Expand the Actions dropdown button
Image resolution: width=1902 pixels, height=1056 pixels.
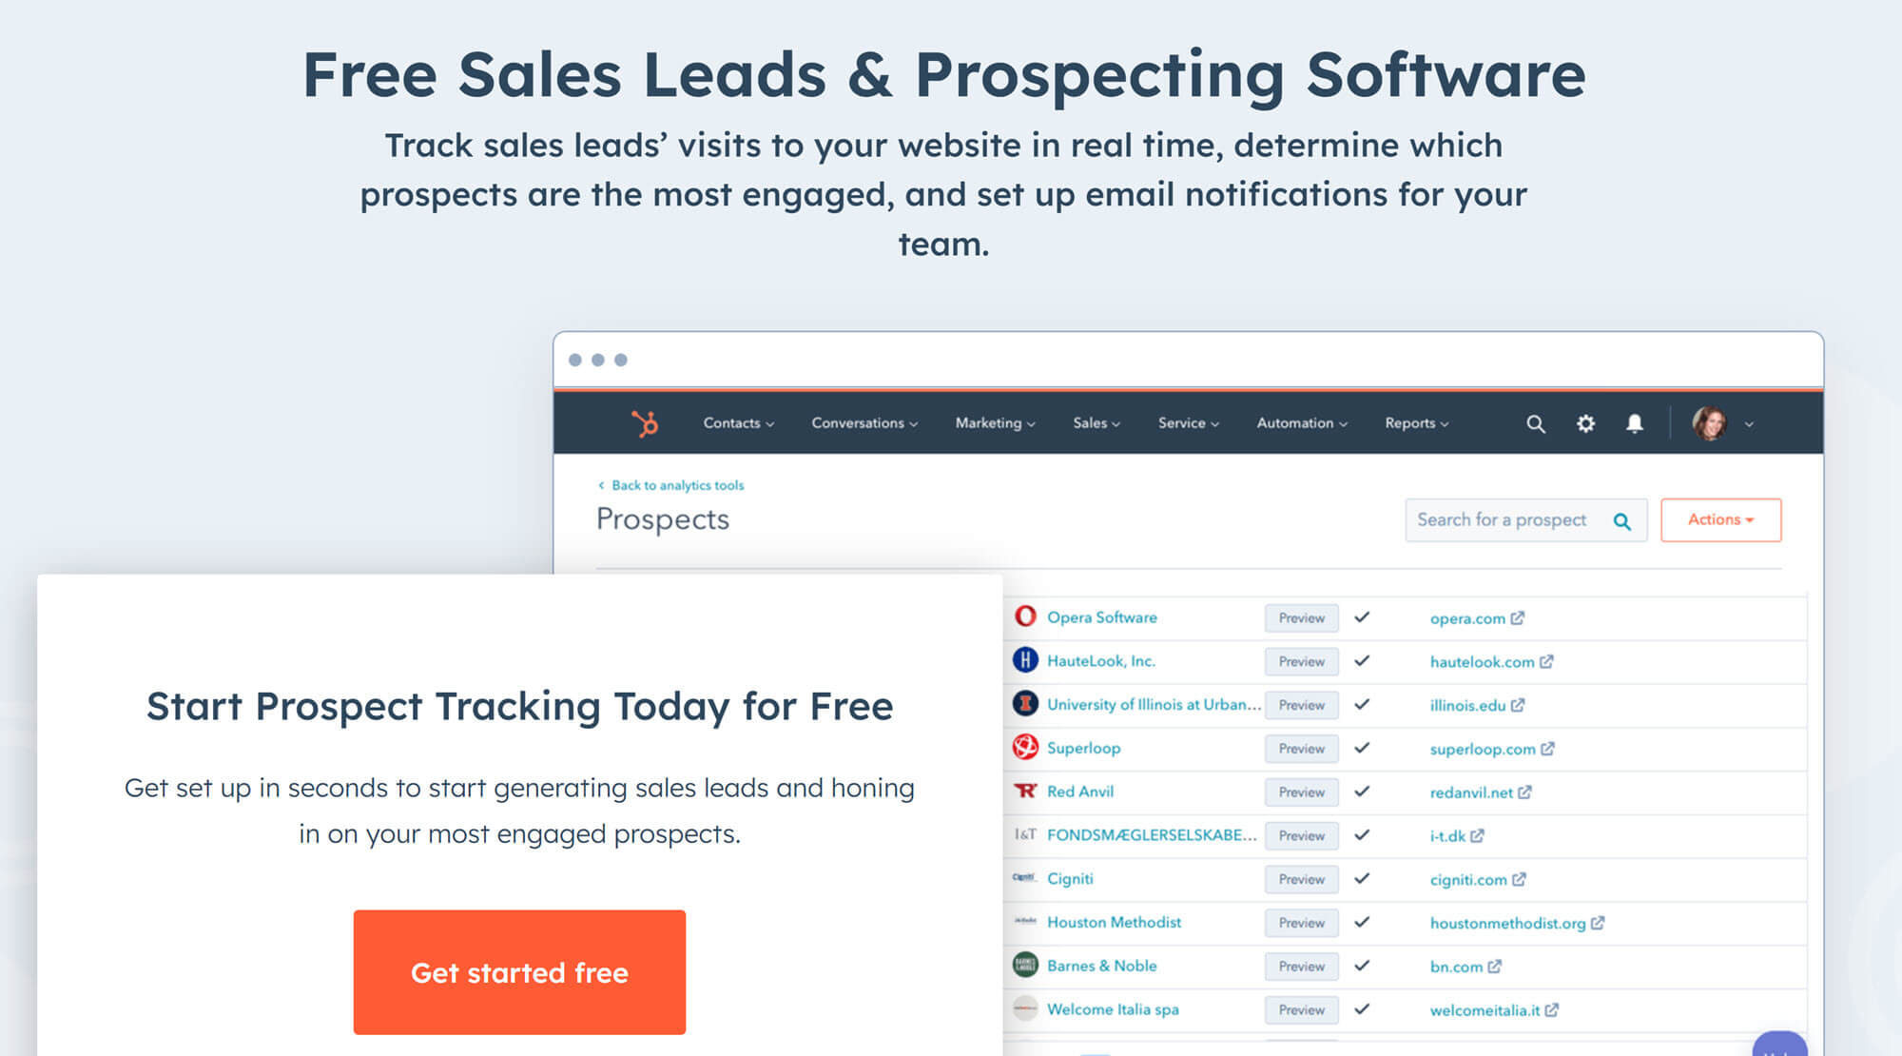pos(1720,518)
